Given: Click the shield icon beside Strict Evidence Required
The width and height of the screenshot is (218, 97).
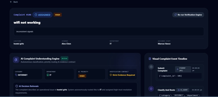Looking at the screenshot, I should (x=111, y=75).
